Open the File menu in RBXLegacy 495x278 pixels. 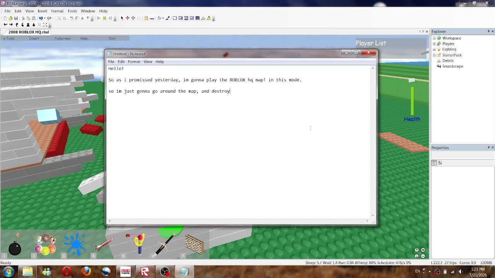7,11
